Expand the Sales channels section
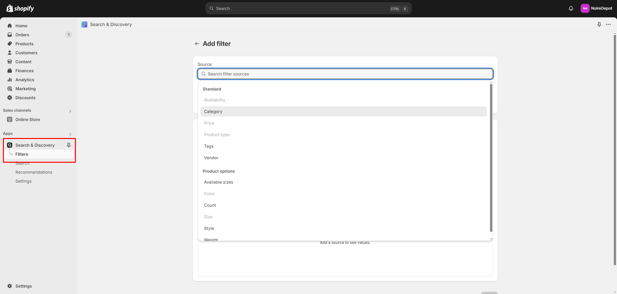The image size is (617, 294). 70,111
